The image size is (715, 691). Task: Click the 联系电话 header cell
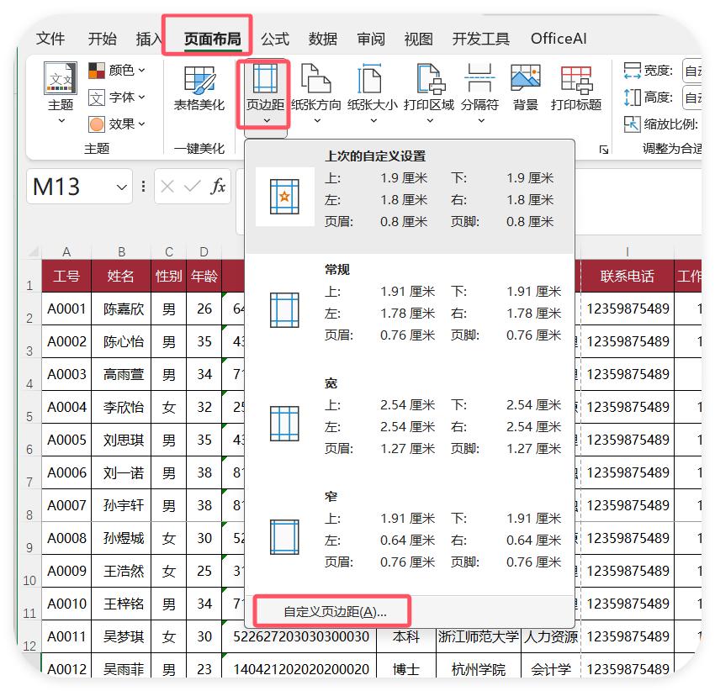pyautogui.click(x=628, y=276)
